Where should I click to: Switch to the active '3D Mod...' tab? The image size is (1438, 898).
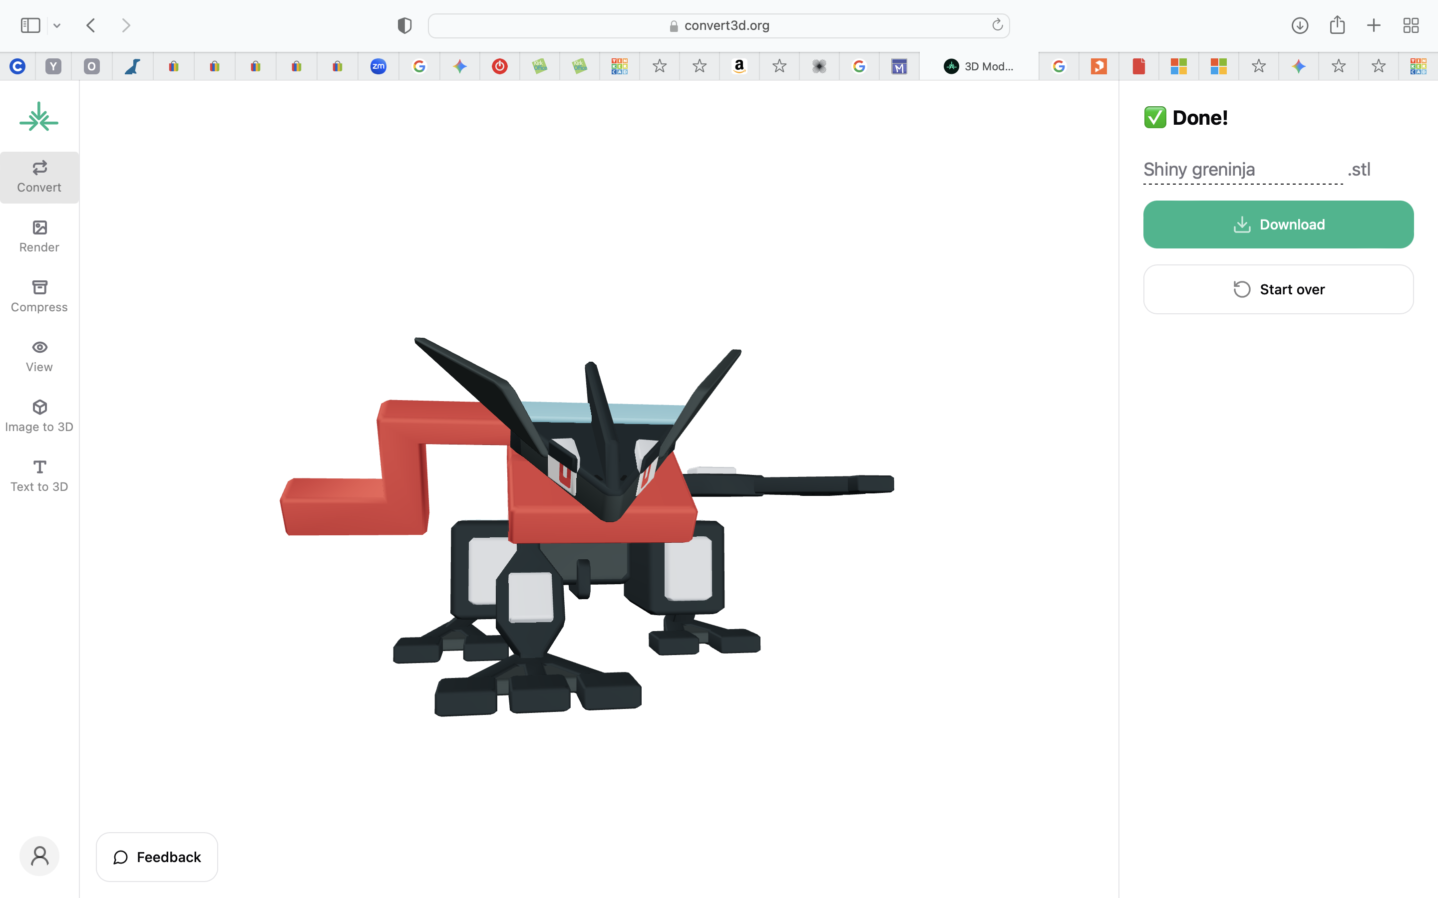[x=979, y=66]
